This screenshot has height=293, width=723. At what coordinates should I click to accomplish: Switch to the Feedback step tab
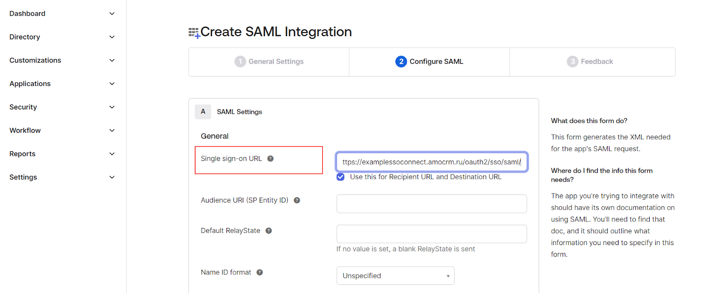coord(596,61)
